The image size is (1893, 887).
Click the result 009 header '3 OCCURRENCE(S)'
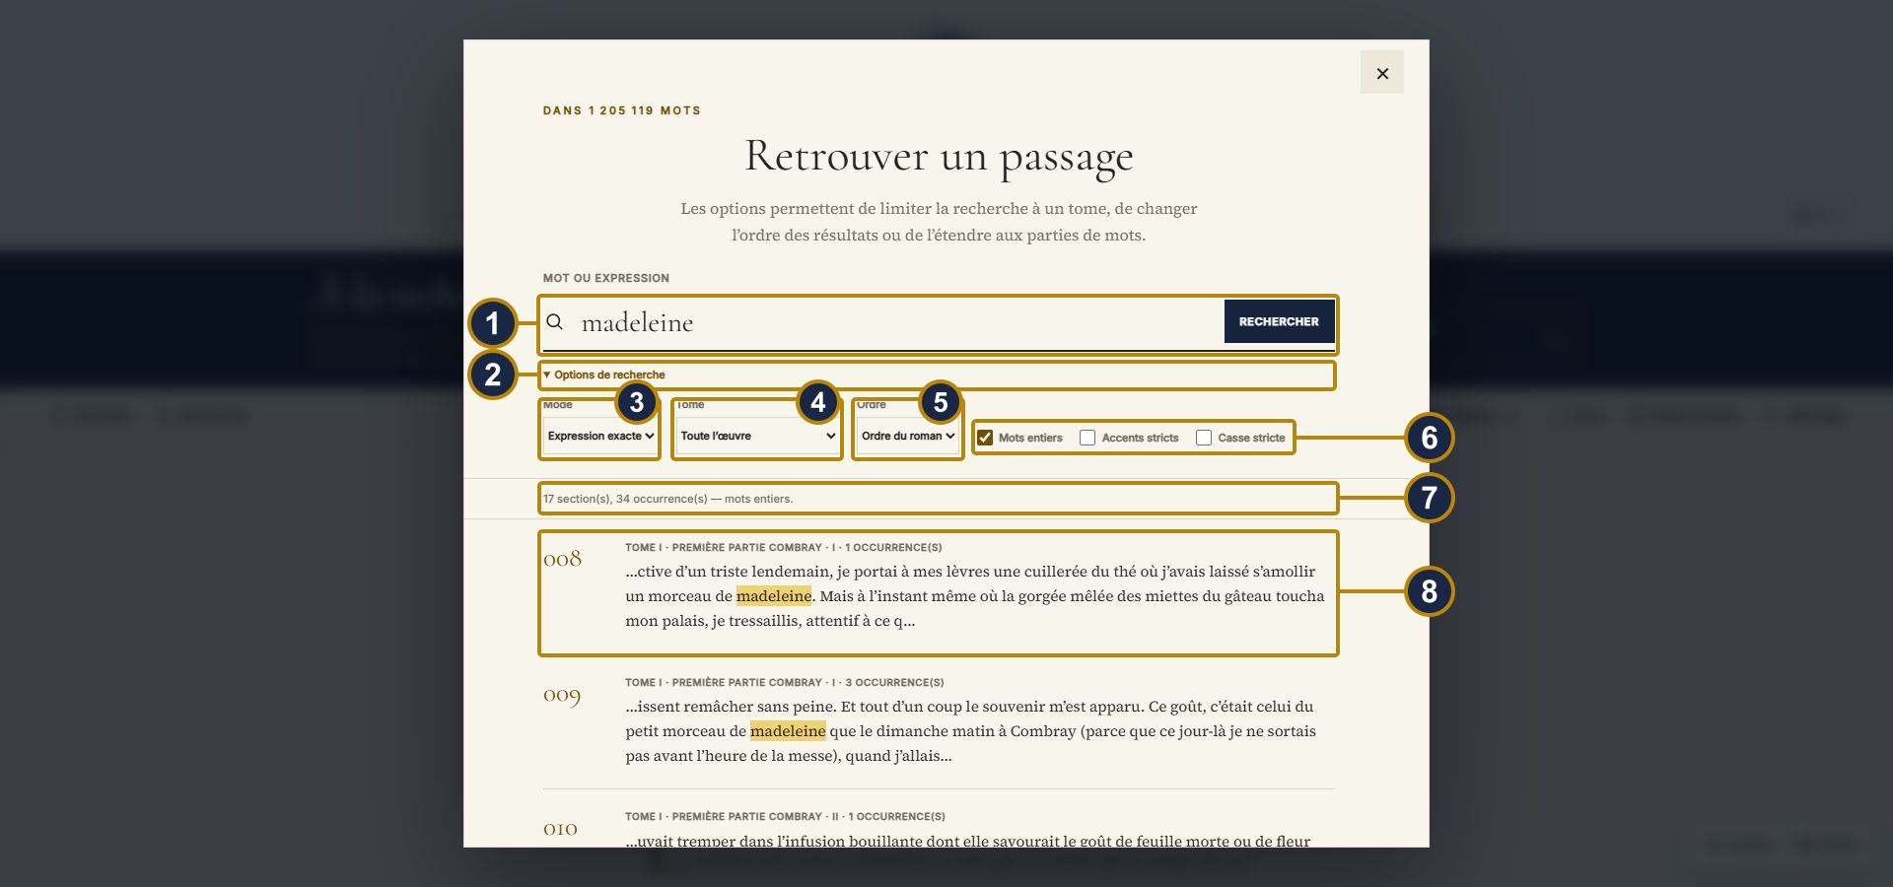point(894,682)
